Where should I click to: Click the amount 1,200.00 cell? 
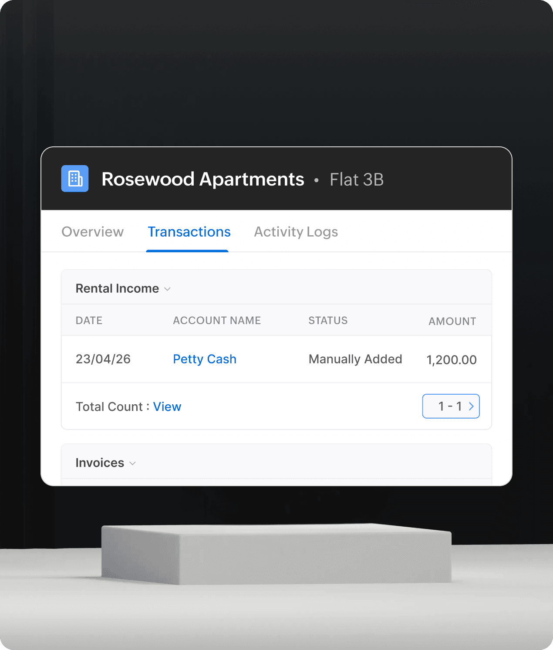coord(452,360)
